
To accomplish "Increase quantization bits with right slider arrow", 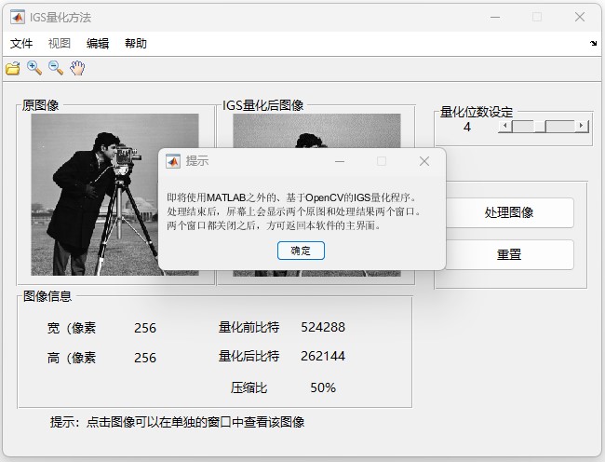I will point(582,126).
